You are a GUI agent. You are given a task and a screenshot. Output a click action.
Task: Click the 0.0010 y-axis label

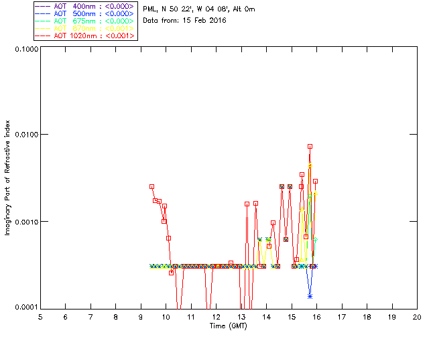coord(27,222)
